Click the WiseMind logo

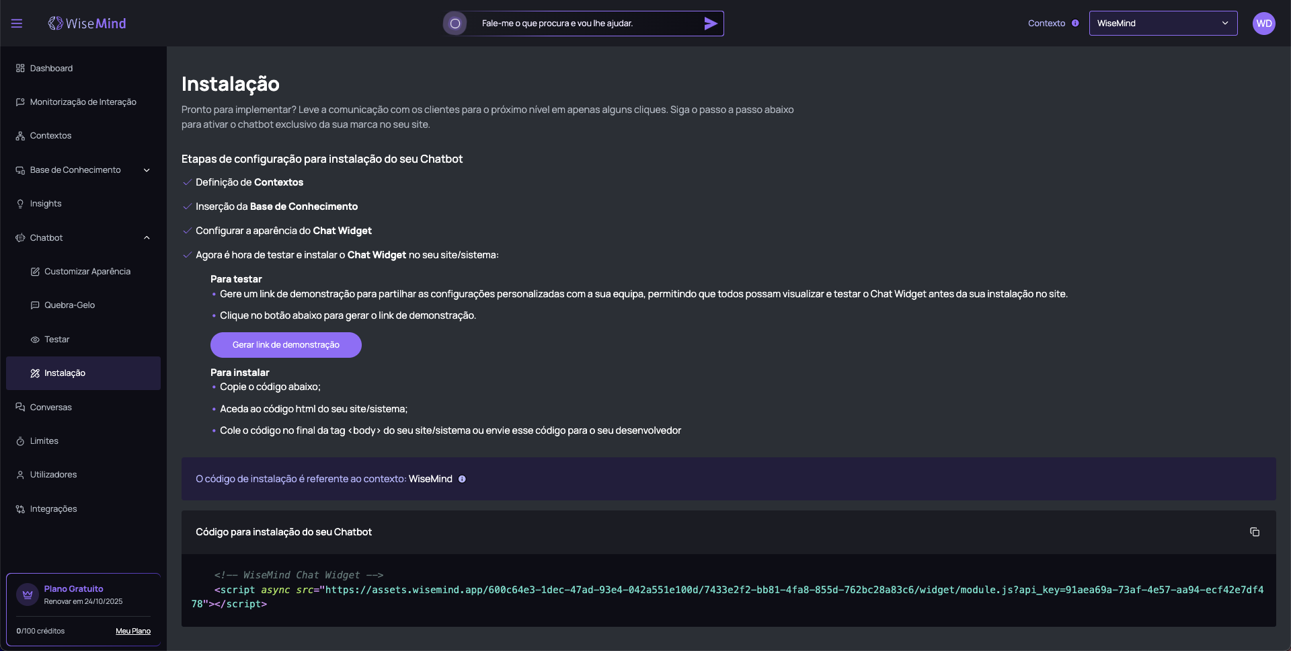click(x=87, y=24)
